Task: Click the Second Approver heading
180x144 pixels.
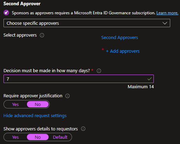Action: pyautogui.click(x=22, y=4)
